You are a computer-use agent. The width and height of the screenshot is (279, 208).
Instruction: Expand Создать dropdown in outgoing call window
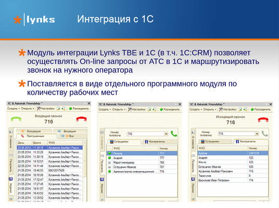coord(196,109)
